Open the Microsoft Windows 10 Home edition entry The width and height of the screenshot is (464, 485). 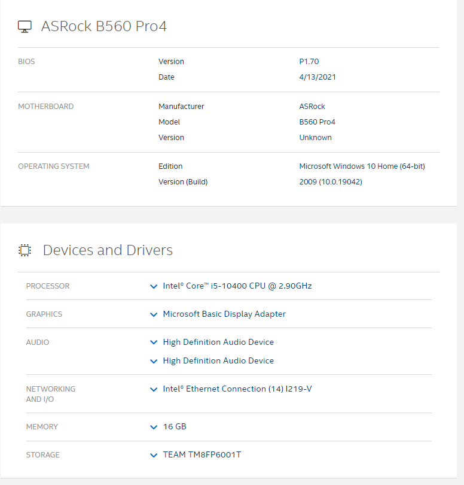coord(362,166)
